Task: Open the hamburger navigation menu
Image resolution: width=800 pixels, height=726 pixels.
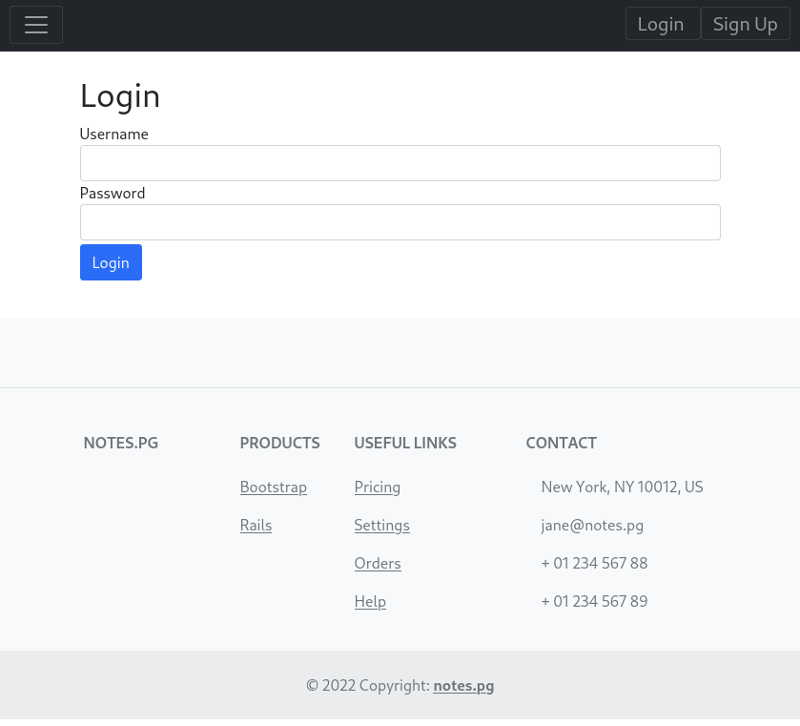Action: point(36,25)
